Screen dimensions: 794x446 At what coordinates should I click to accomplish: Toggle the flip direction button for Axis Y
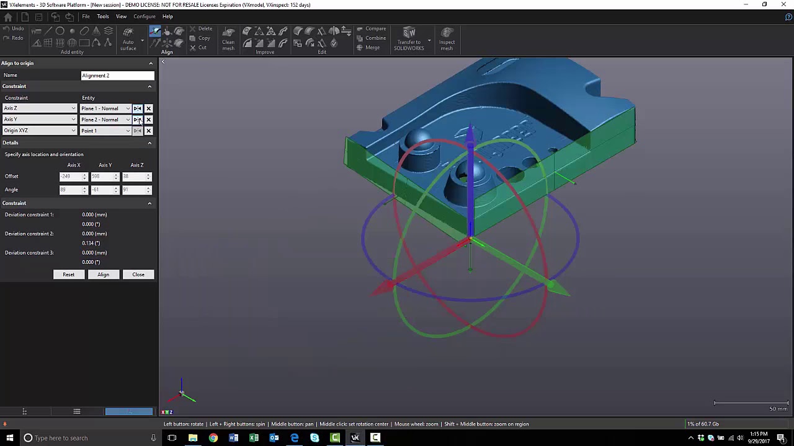(137, 120)
